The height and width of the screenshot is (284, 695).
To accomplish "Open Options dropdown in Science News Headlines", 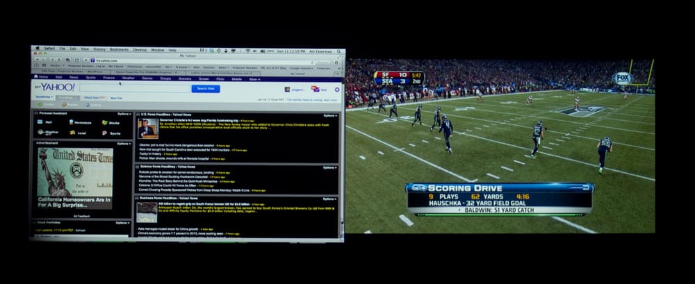I will [330, 167].
